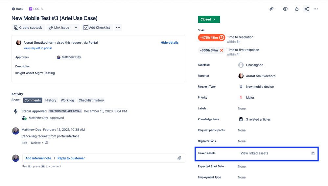Switch to the History tab
This screenshot has height=186, width=328.
pos(51,100)
